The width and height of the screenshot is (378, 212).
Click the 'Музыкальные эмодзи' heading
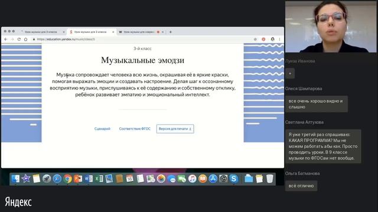point(142,60)
